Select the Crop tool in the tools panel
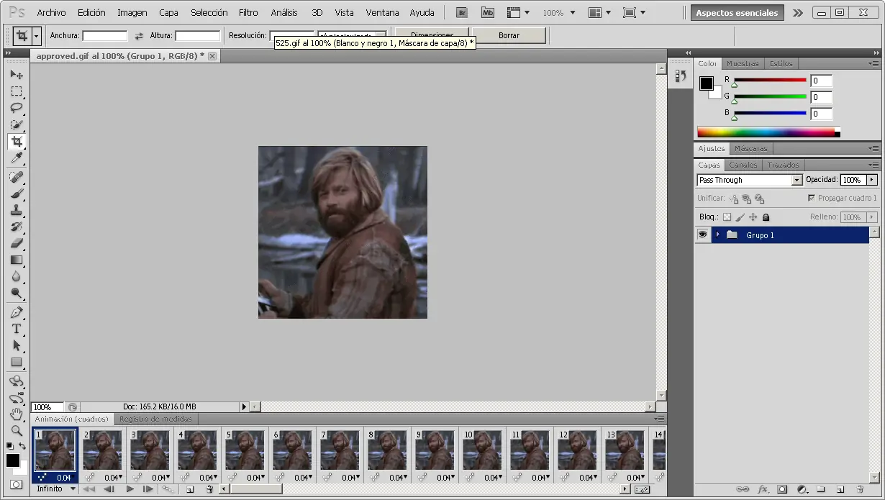 [16, 141]
